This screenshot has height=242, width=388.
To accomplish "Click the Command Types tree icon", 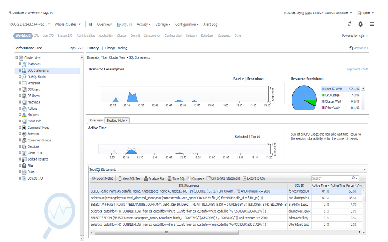I will pos(24,128).
